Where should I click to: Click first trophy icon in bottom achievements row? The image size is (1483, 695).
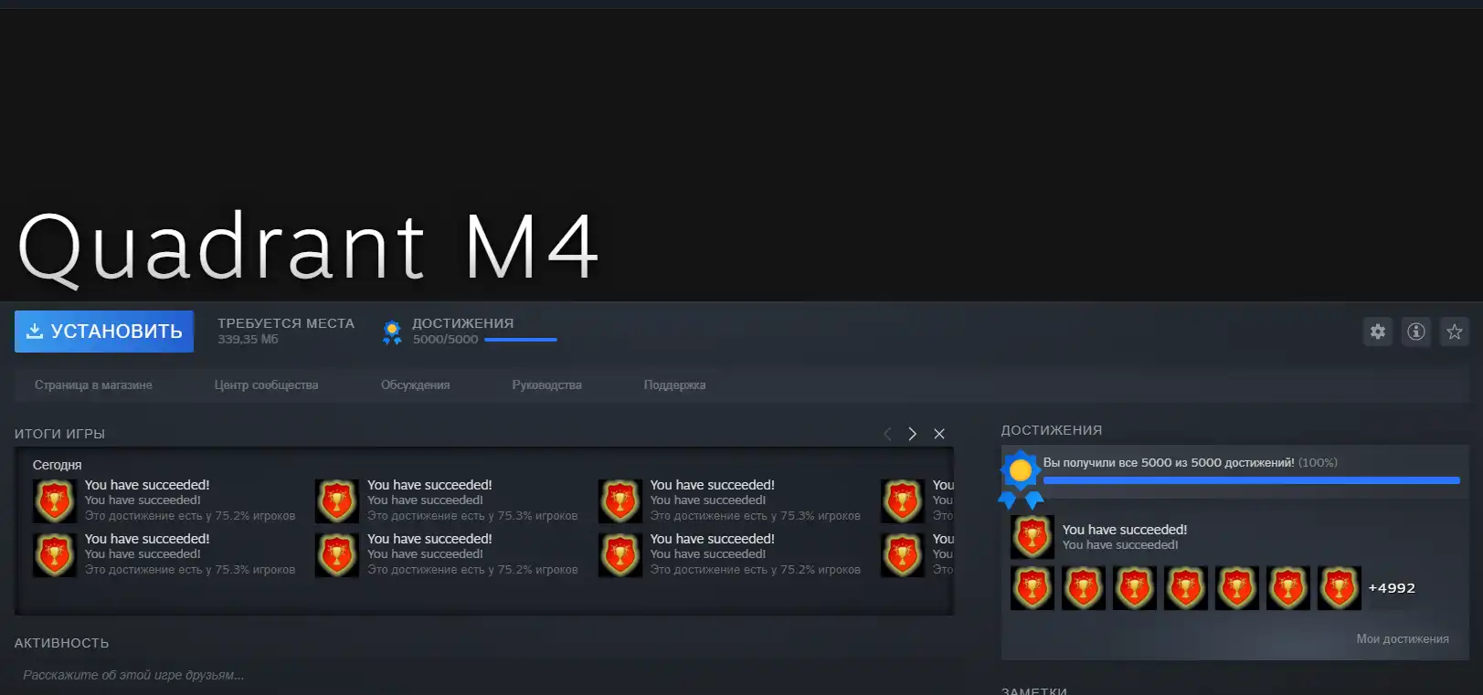point(1033,588)
